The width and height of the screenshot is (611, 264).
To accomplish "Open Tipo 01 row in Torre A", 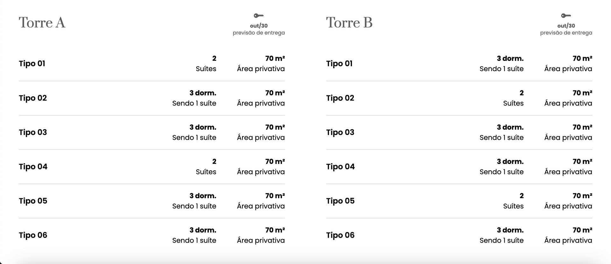I will (32, 64).
